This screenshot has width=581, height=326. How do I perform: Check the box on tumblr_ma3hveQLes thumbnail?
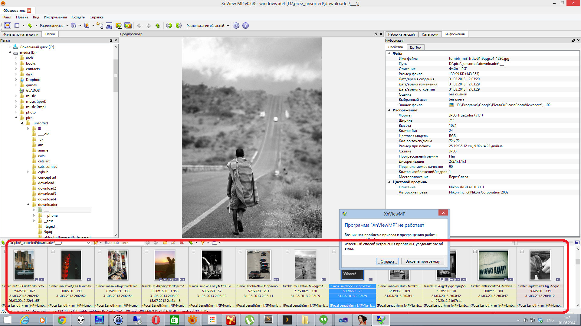coord(53,251)
